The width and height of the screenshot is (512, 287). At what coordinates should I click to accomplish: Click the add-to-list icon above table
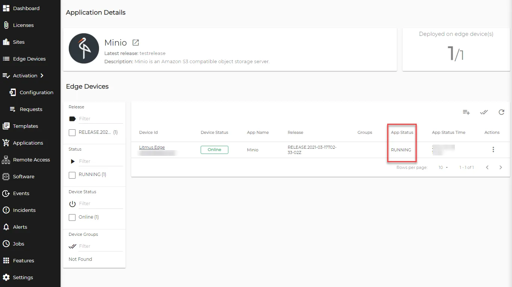pos(466,112)
